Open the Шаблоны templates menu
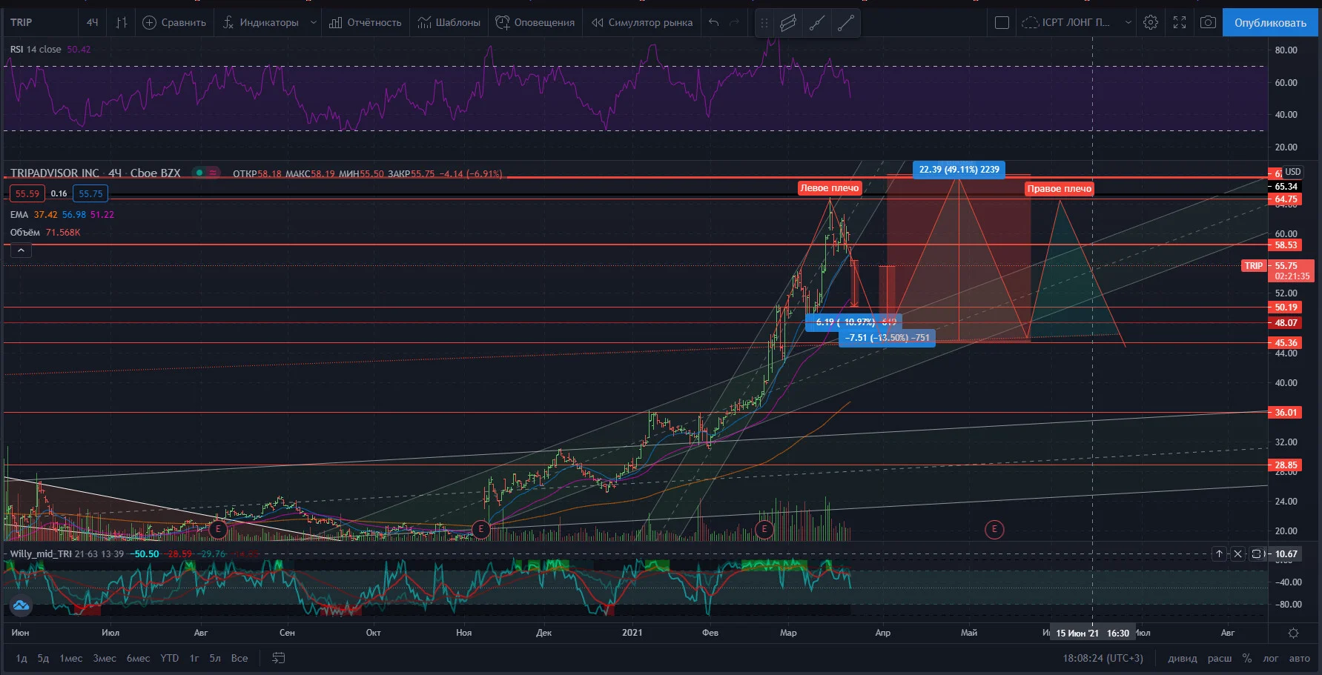This screenshot has height=675, width=1322. click(449, 22)
